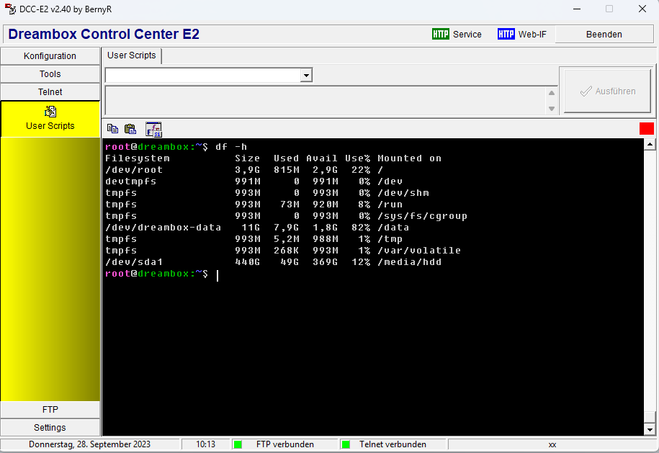The width and height of the screenshot is (659, 453).
Task: Open the FTP section in sidebar
Action: coord(50,409)
